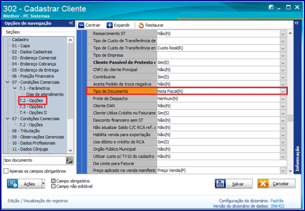This screenshot has width=305, height=211.
Task: Open Frete de Despacho dropdown
Action: coord(283,99)
